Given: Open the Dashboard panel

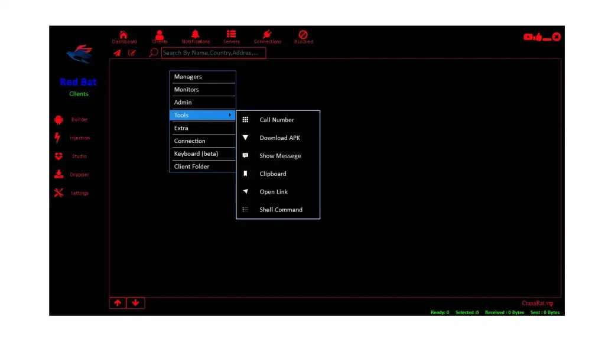Looking at the screenshot, I should (124, 37).
